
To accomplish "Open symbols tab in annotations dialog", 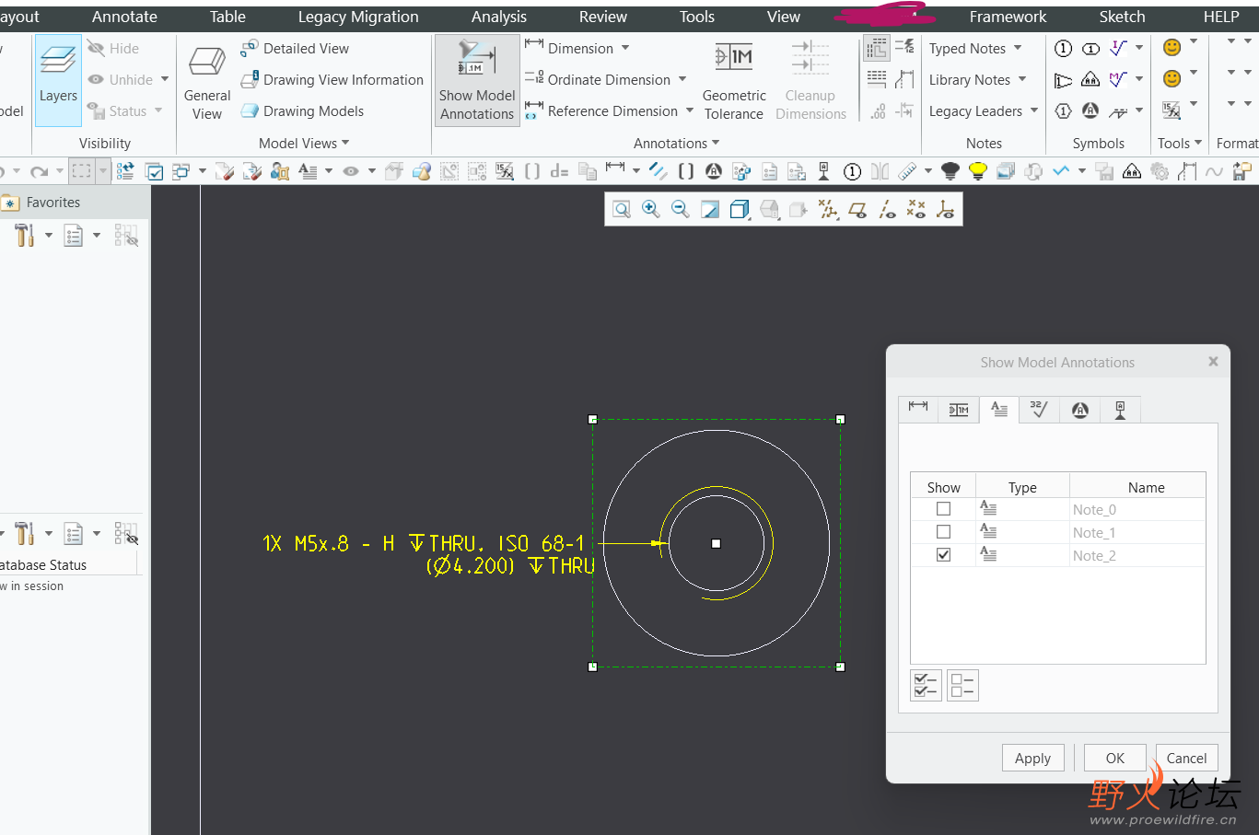I will pos(1080,410).
